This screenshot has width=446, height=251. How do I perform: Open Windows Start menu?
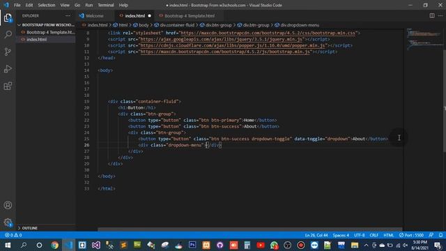[x=8, y=245]
